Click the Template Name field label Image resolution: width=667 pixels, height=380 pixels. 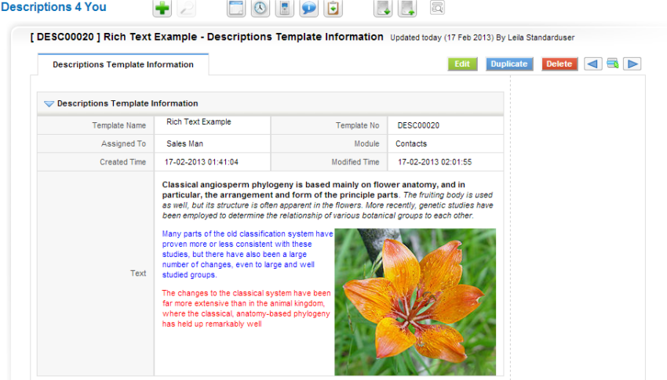click(x=119, y=125)
